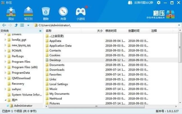Image resolution: width=182 pixels, height=114 pixels.
Task: Click the Music folder icon
Action: pyautogui.click(x=47, y=89)
